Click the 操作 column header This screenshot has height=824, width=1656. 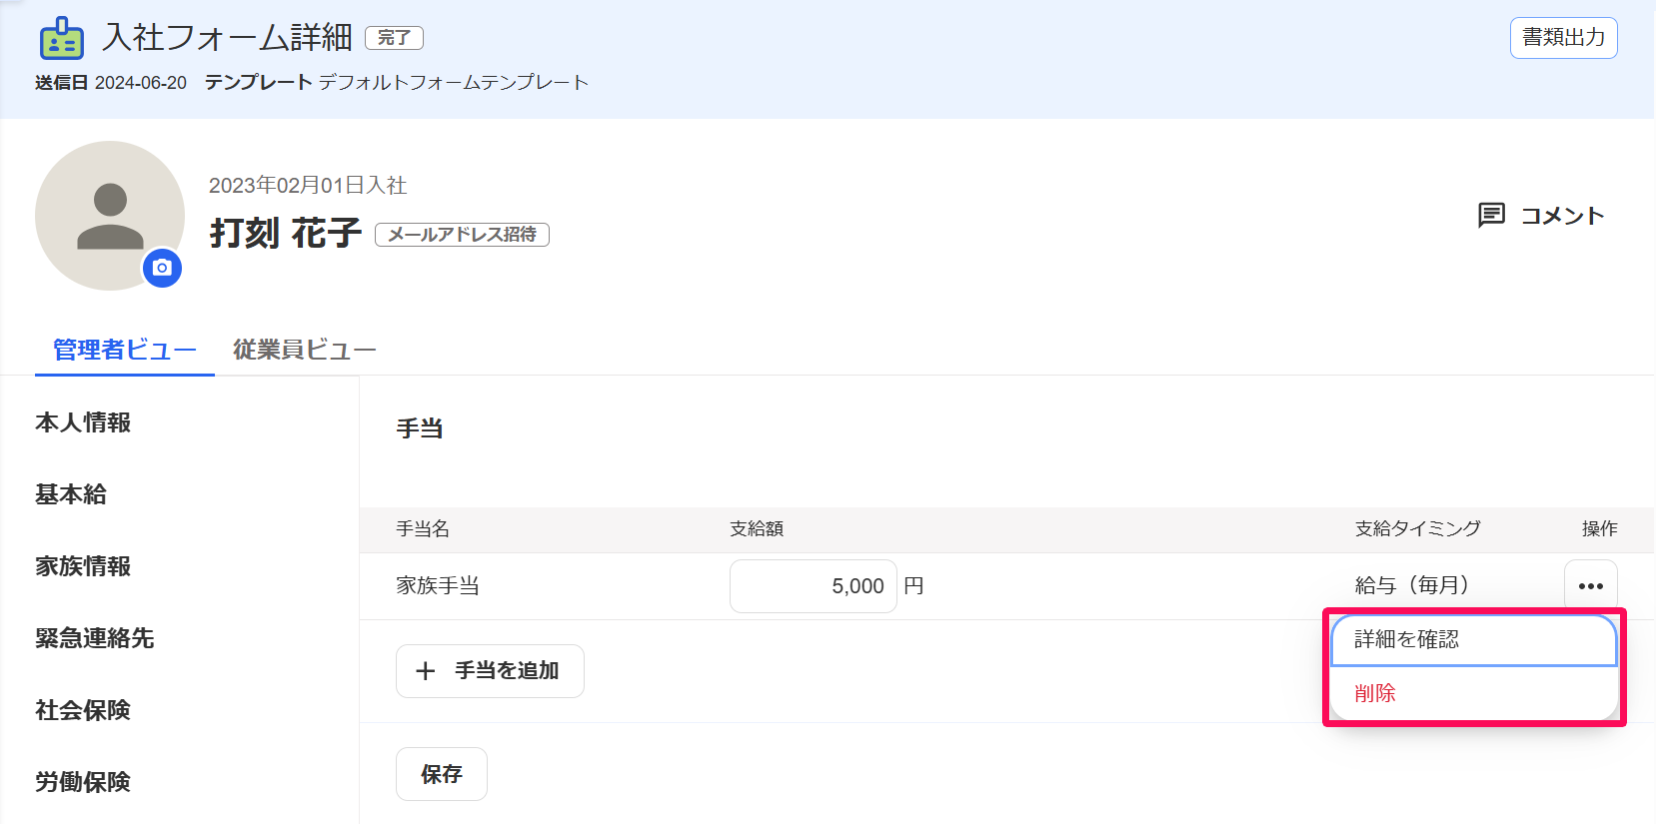coord(1599,529)
